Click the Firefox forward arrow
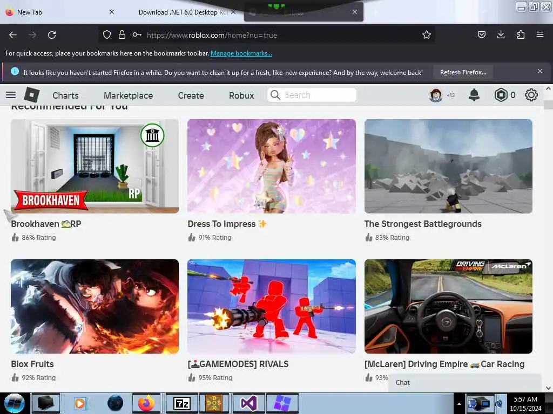This screenshot has width=553, height=414. [32, 35]
